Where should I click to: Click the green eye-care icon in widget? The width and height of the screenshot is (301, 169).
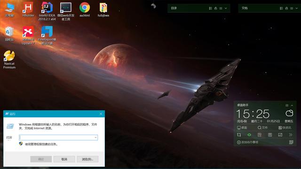pyautogui.click(x=249, y=135)
